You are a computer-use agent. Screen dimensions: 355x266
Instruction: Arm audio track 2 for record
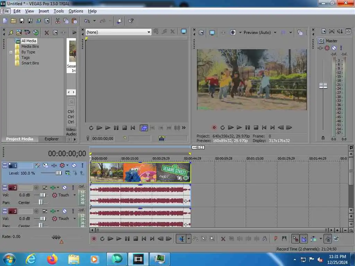(x=36, y=187)
